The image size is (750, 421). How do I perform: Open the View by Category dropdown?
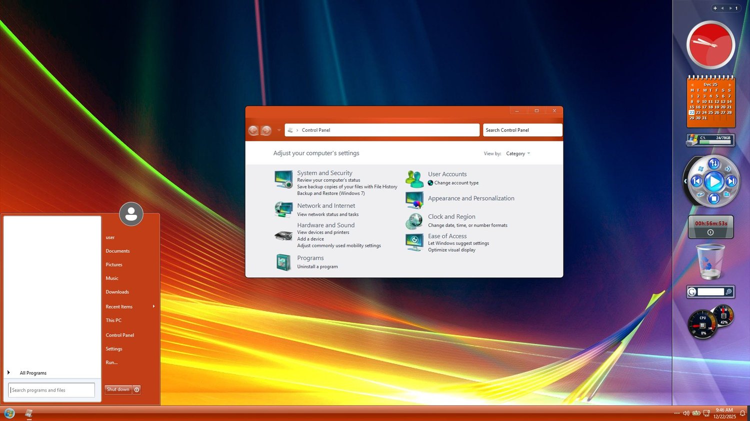point(518,154)
